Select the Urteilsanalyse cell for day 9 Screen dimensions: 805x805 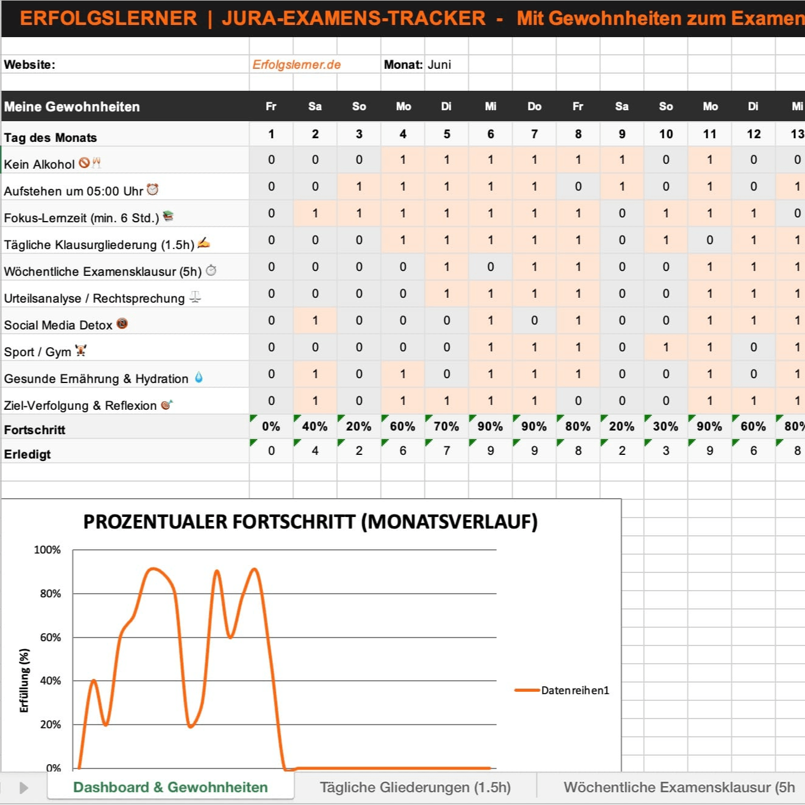(622, 294)
